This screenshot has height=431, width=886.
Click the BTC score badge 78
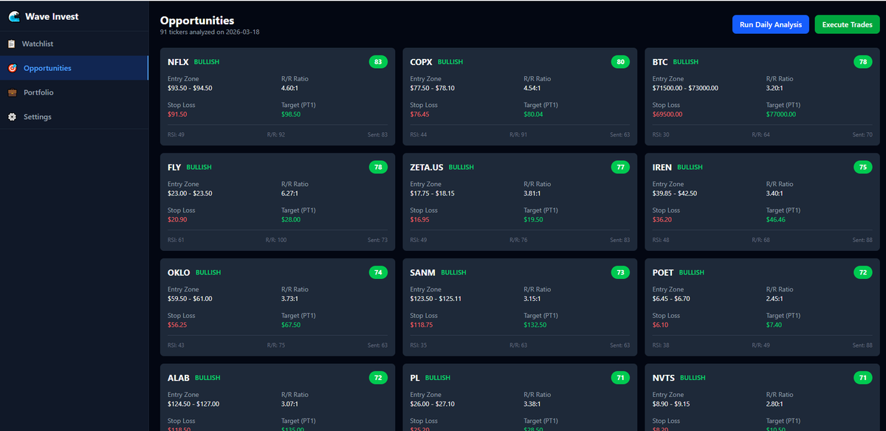[863, 62]
